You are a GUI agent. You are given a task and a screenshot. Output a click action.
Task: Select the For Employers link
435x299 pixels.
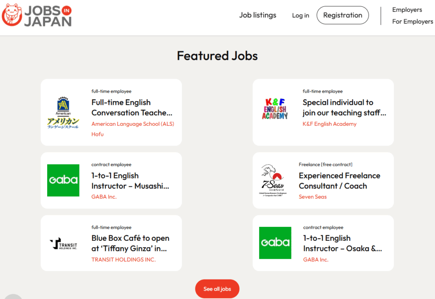(x=412, y=21)
